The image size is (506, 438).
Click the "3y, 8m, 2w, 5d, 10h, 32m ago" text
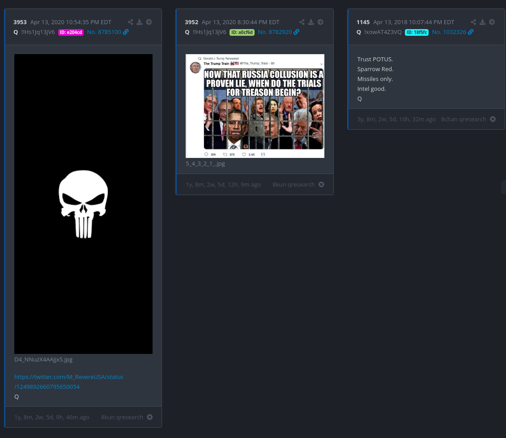396,119
